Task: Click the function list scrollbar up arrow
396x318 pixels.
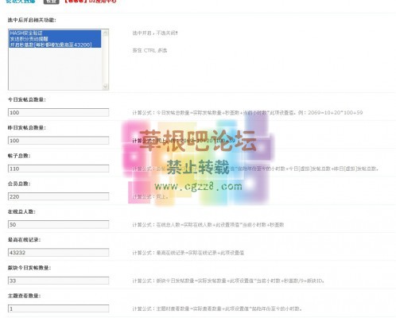Action: pyautogui.click(x=106, y=33)
